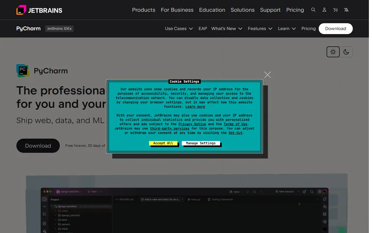Click the tests.py tab in IDE preview
373x233 pixels.
point(194,199)
